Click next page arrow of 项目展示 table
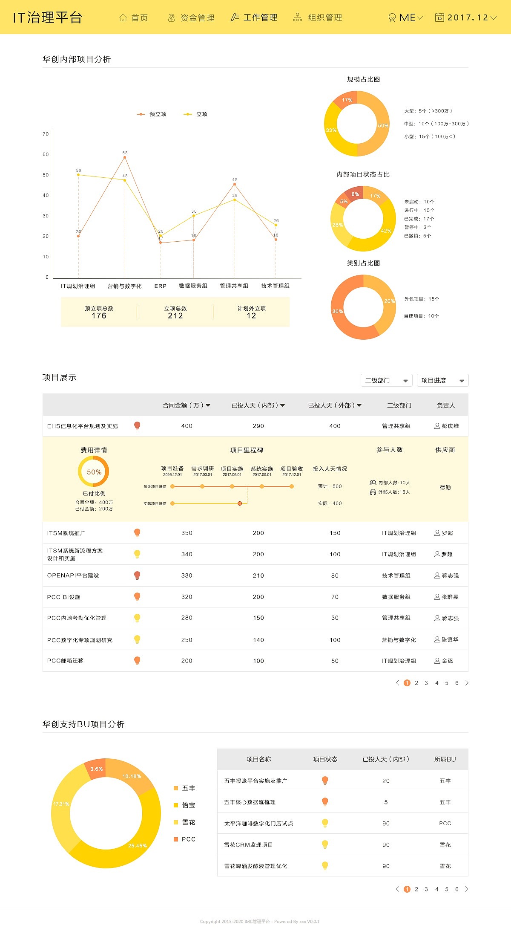The height and width of the screenshot is (931, 511). point(467,683)
